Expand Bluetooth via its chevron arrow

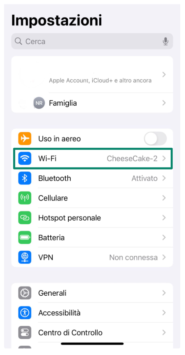tap(164, 178)
